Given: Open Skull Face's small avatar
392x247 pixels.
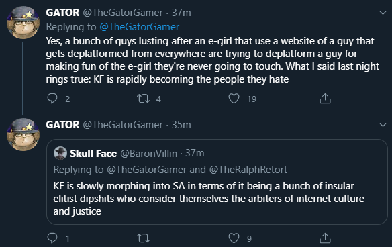Looking at the screenshot, I should [x=60, y=153].
